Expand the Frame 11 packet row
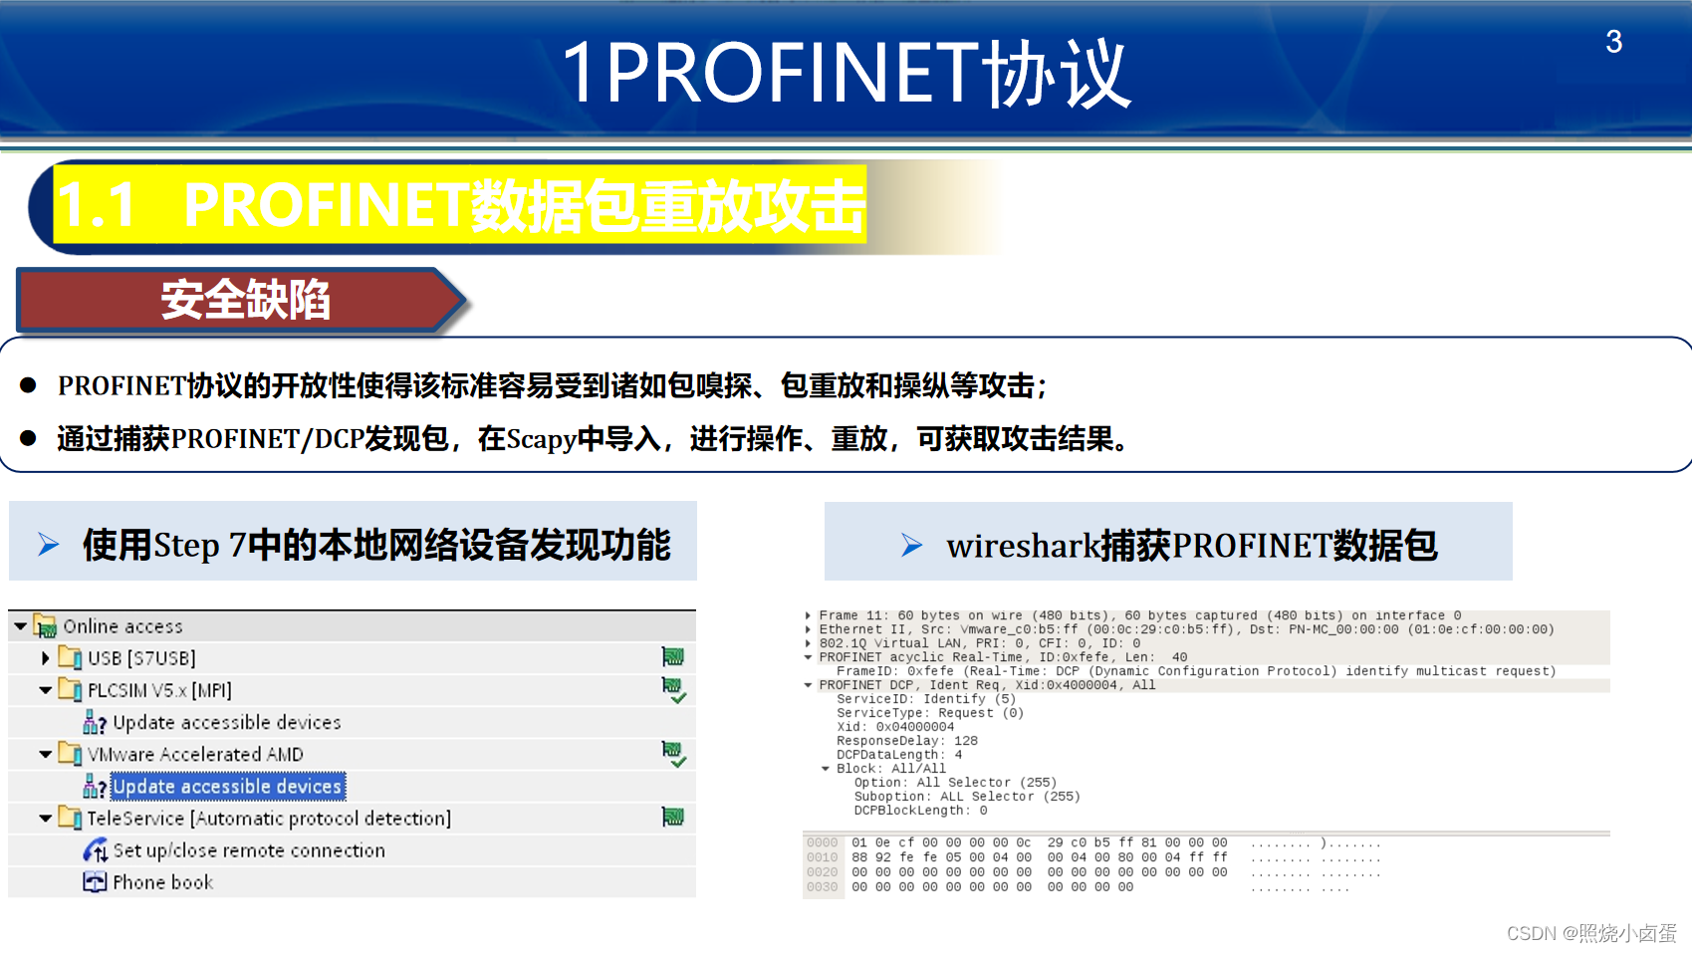 coord(808,615)
